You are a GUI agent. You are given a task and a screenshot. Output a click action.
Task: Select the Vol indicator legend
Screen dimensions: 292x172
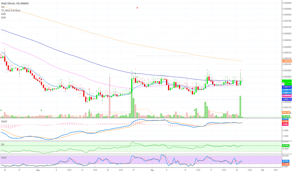3,7
